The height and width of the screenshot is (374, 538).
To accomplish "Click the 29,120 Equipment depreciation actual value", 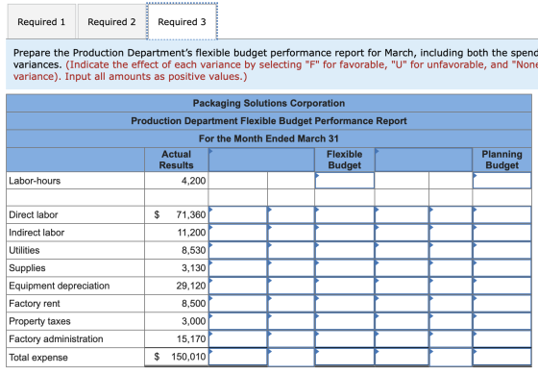I will (191, 287).
